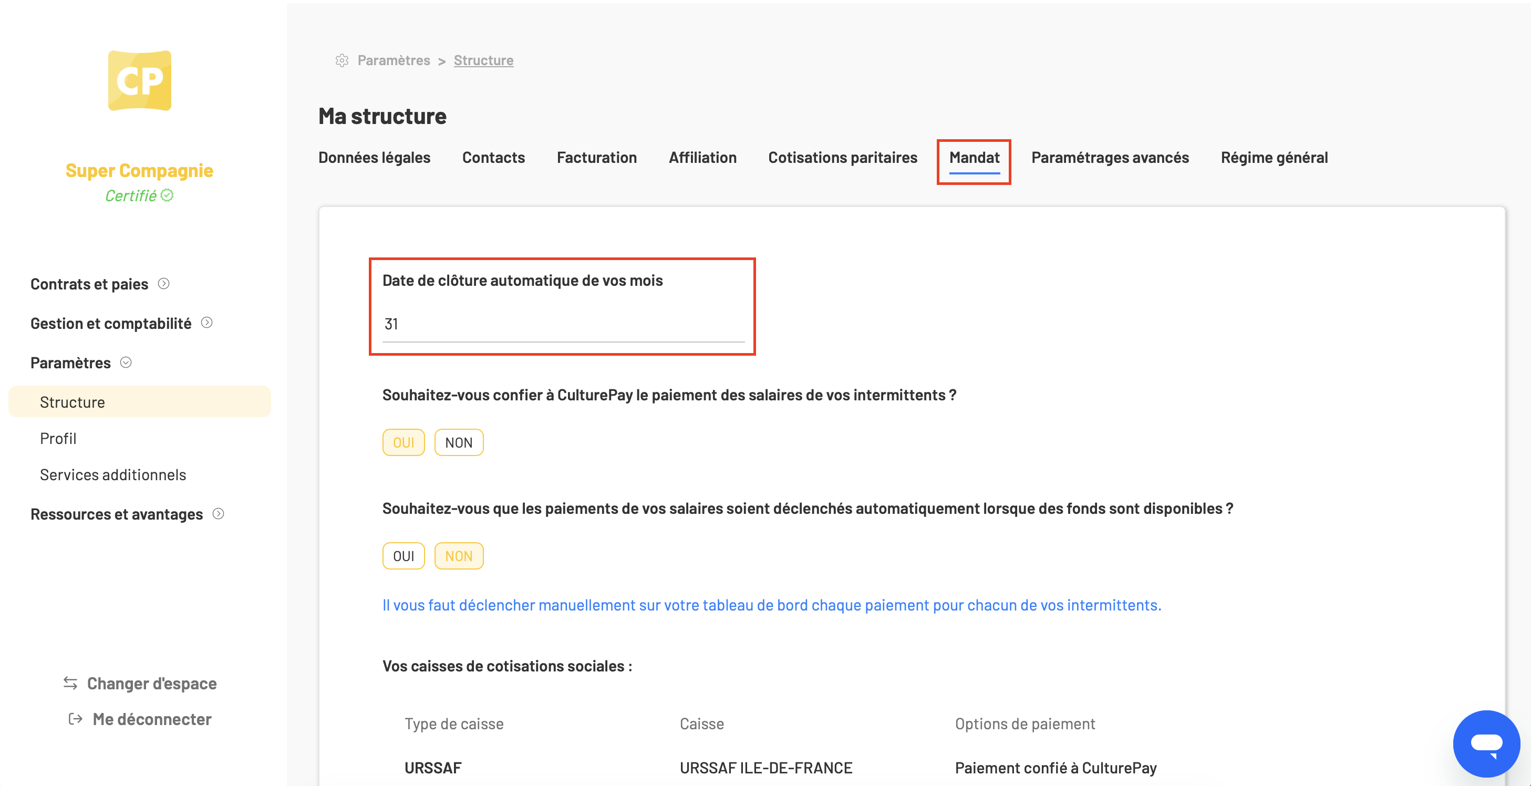Viewport: 1531px width, 786px height.
Task: Click Changer d'espace
Action: pyautogui.click(x=151, y=684)
